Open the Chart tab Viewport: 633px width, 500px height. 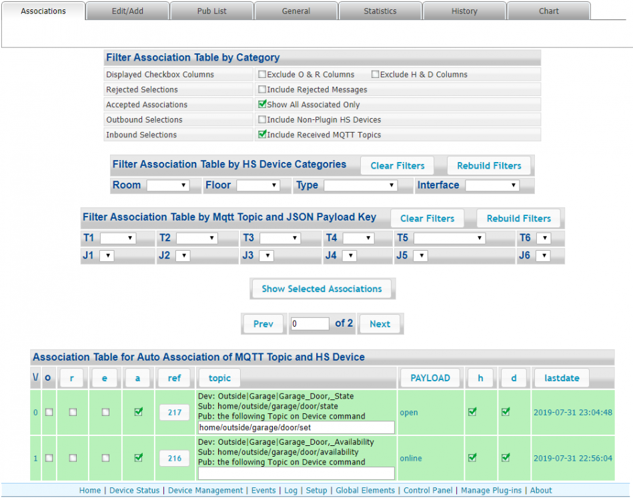548,11
